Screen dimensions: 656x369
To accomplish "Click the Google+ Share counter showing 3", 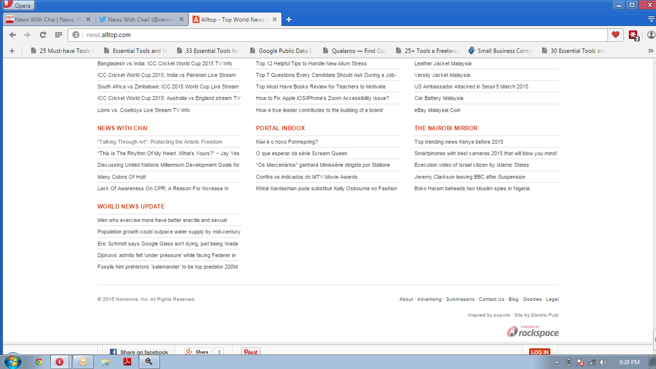I will (x=218, y=352).
